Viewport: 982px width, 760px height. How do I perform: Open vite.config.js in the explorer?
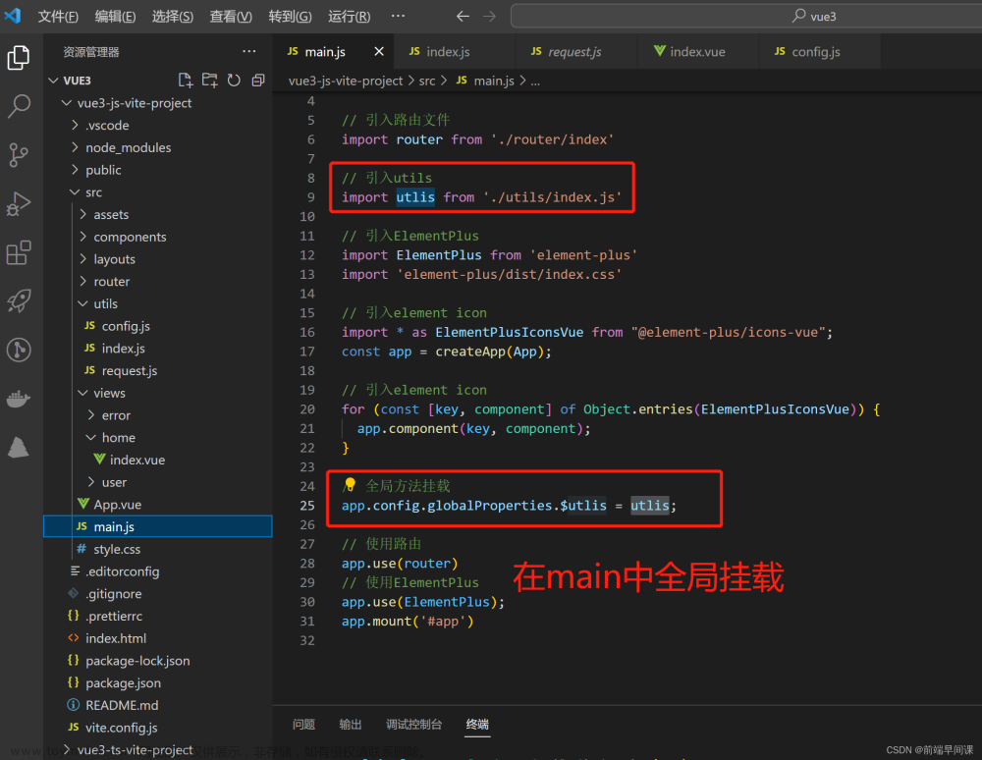(x=158, y=728)
